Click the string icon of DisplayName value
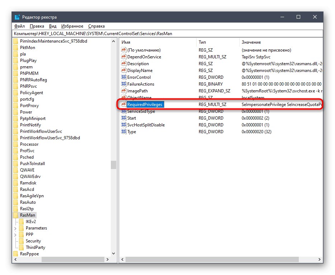335x275 pixels. (x=123, y=71)
